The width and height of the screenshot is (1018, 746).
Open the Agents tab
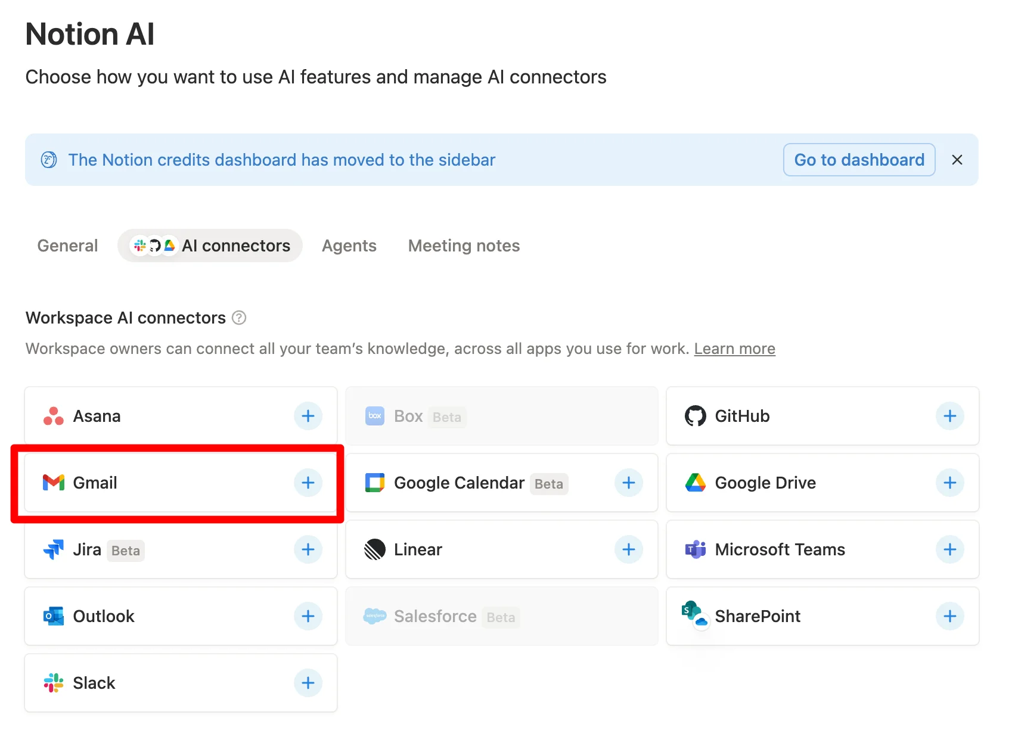click(349, 245)
